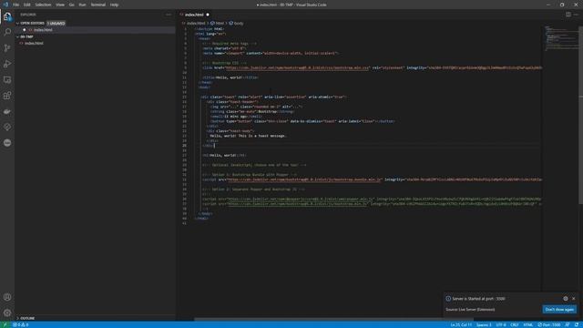This screenshot has height=328, width=583.
Task: Click unsaved dot on index.html tab
Action: coord(208,15)
